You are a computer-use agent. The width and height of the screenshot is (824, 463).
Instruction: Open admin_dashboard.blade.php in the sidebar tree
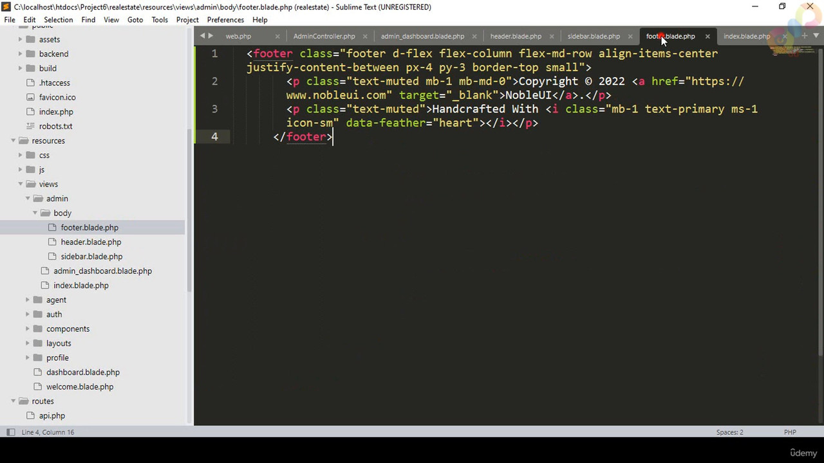[102, 271]
